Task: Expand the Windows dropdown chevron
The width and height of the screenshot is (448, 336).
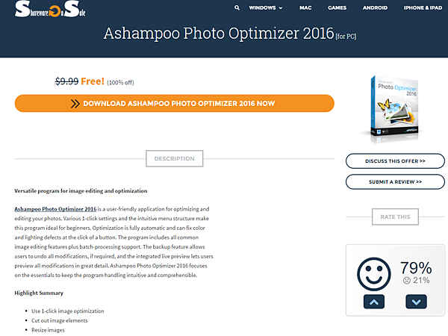Action: (281, 8)
